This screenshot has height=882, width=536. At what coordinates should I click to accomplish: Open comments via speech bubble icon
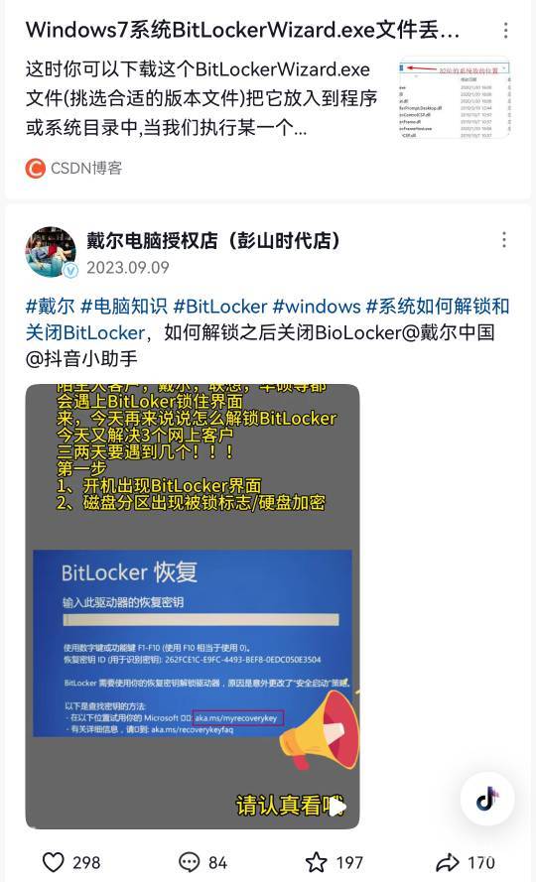pyautogui.click(x=189, y=862)
